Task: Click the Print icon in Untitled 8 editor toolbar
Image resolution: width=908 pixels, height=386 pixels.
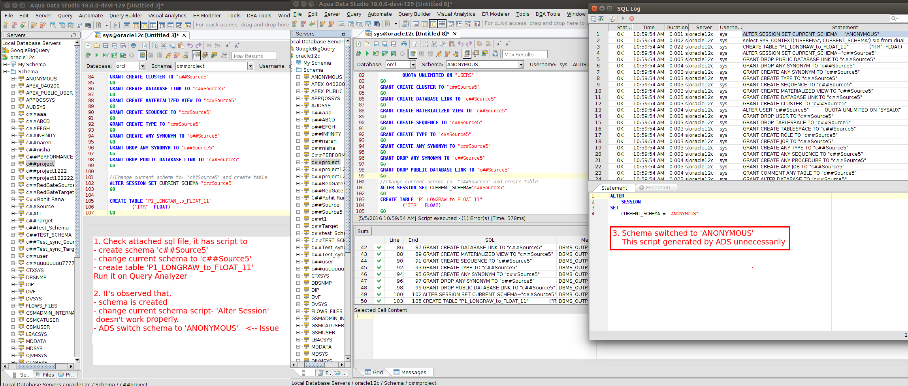Action: 404,44
